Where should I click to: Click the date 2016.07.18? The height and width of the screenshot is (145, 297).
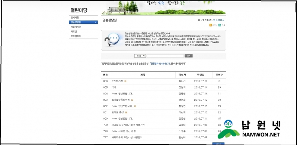click(x=201, y=81)
